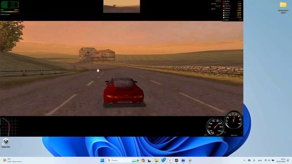Open the yellow folder on the desktop
This screenshot has height=164, width=292.
(283, 5)
